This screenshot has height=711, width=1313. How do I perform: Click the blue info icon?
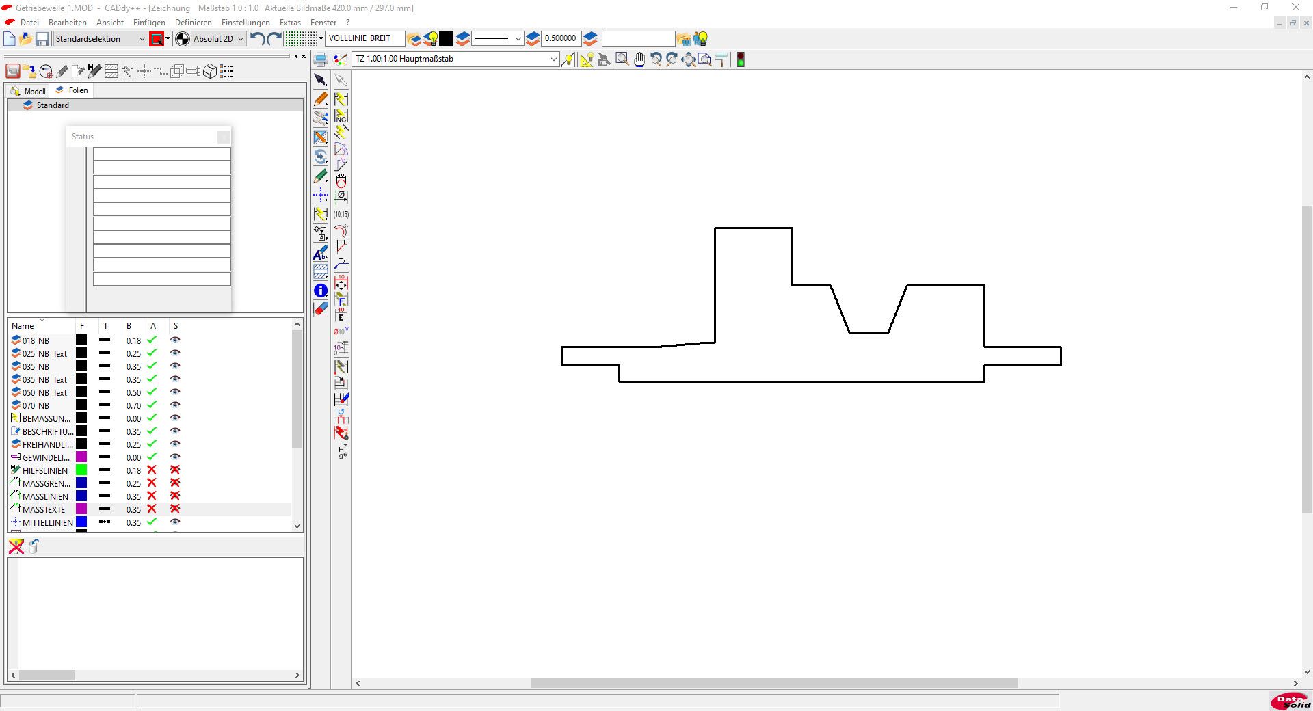pyautogui.click(x=321, y=291)
